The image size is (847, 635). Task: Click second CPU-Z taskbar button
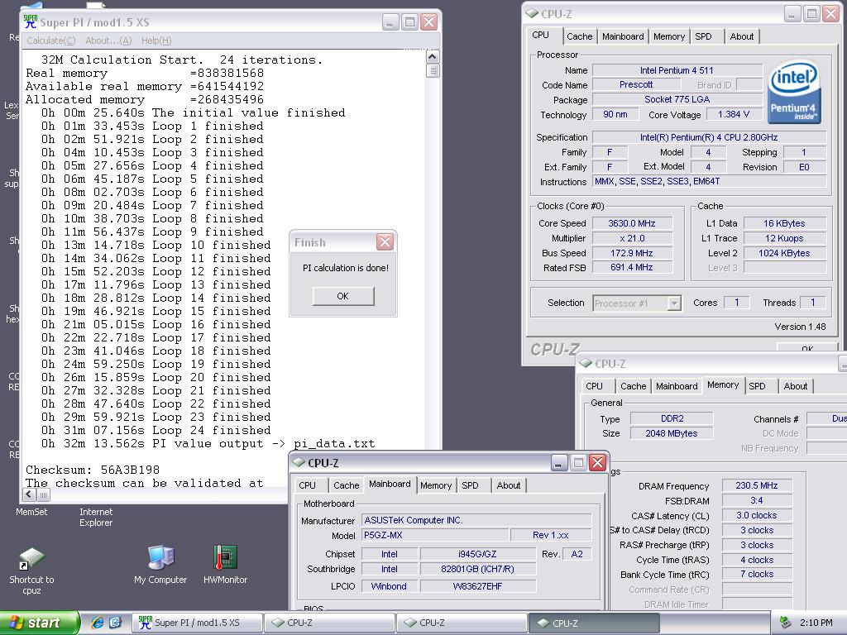(x=462, y=623)
